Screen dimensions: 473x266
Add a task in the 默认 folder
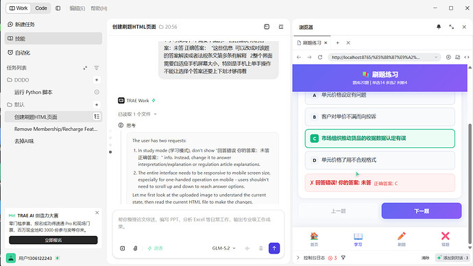point(97,105)
